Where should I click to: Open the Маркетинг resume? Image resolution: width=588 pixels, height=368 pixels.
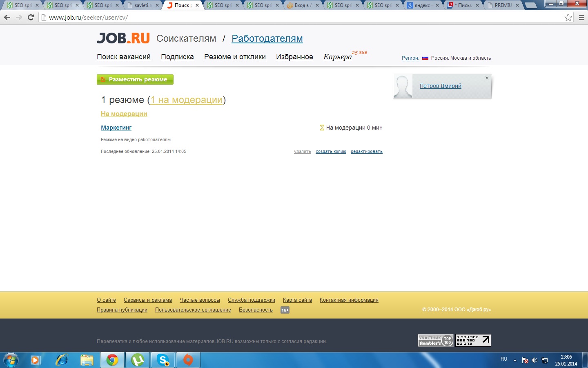116,128
